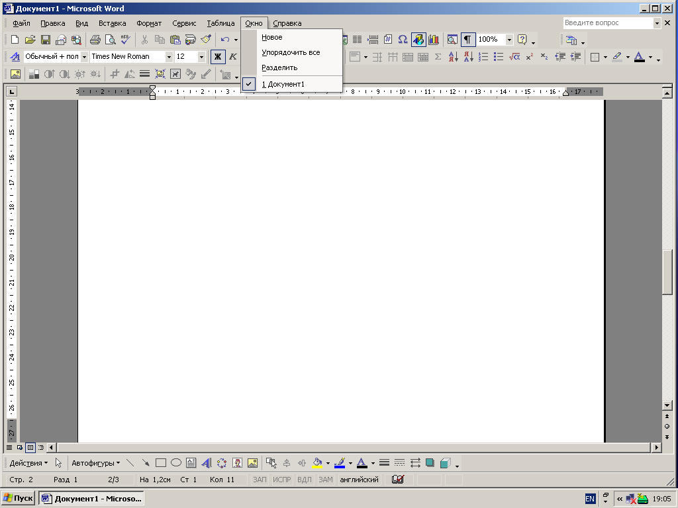Open Undo history dropdown arrow
The width and height of the screenshot is (678, 508).
(236, 40)
